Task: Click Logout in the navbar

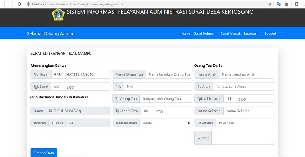Action: pos(270,33)
